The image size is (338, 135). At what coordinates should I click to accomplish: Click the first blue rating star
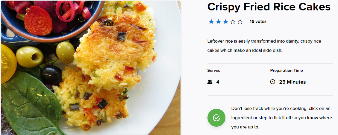pos(211,21)
